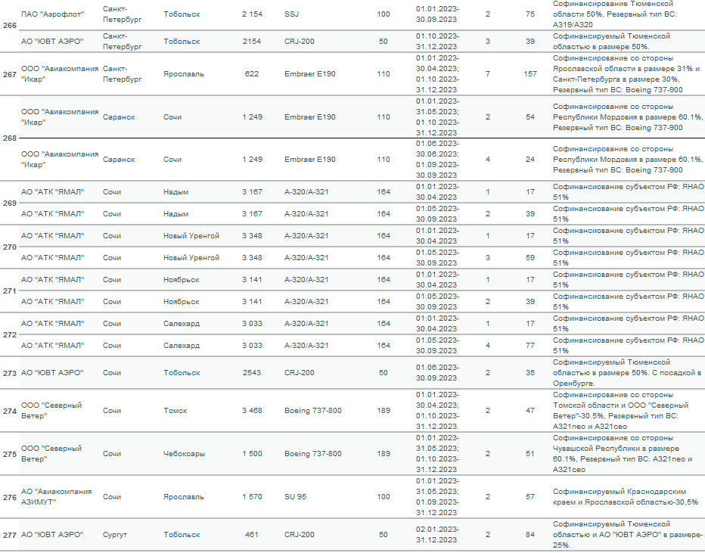
Task: Select row number 266
Action: (9, 26)
